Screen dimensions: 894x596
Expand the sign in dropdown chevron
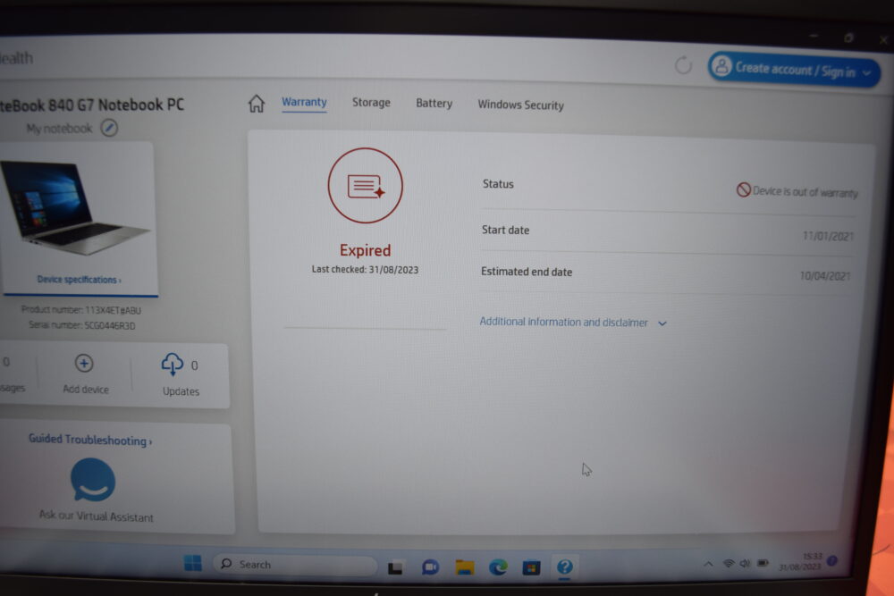tap(866, 73)
